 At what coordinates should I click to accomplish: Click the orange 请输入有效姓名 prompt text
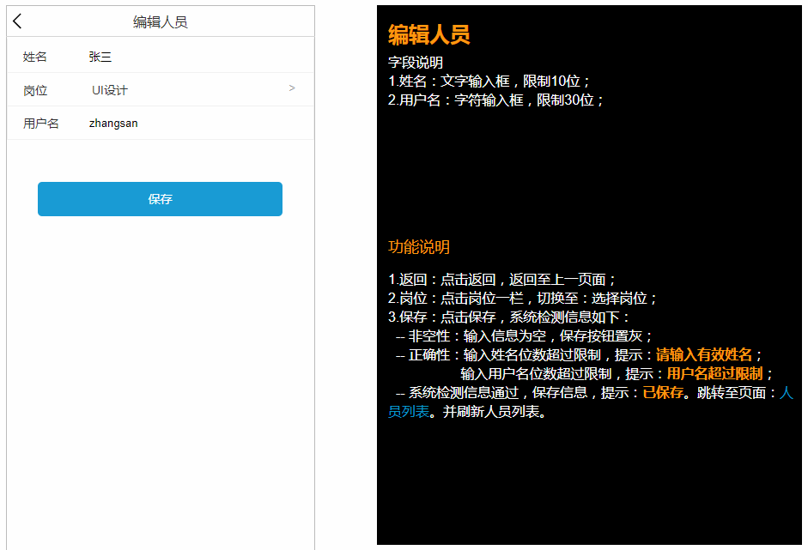pyautogui.click(x=703, y=355)
